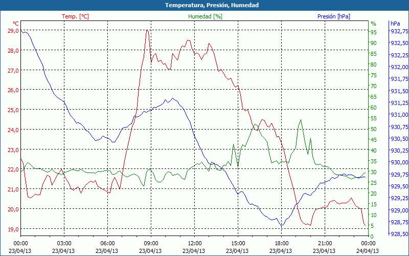The width and height of the screenshot is (409, 256).
Task: Click the '95' humidity axis value
Action: [x=374, y=32]
